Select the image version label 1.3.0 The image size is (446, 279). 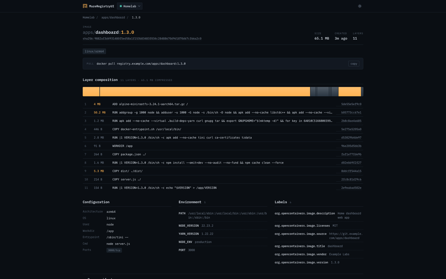pyautogui.click(x=319, y=263)
